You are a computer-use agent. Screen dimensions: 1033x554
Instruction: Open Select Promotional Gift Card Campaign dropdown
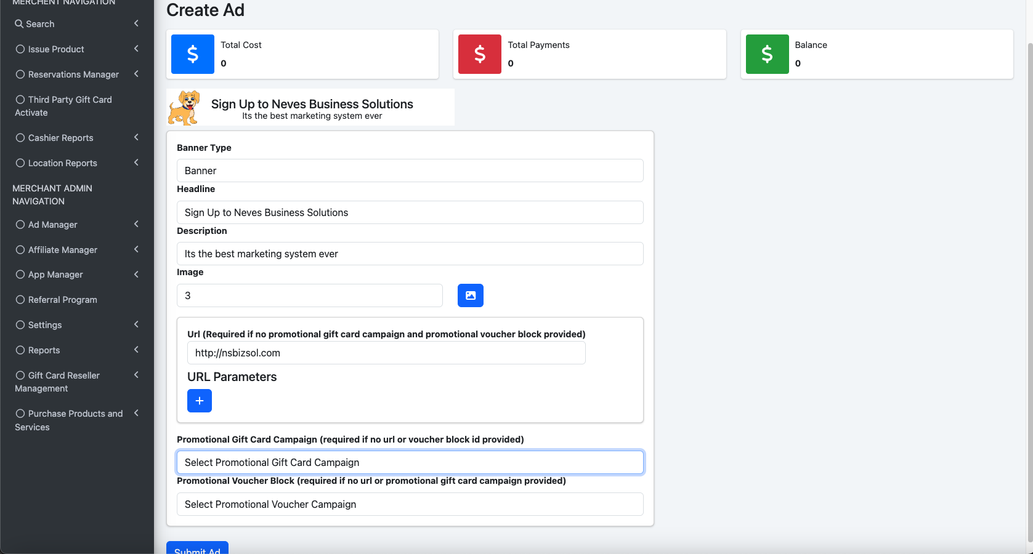410,462
